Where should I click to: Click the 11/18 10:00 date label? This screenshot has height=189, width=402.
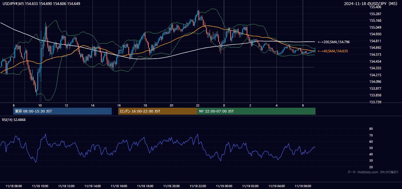click(x=40, y=186)
